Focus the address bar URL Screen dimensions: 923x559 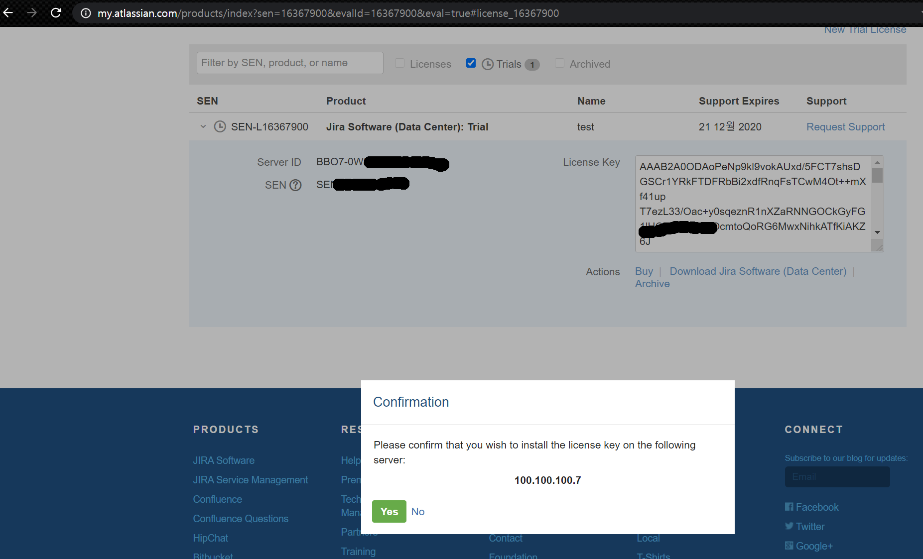pyautogui.click(x=328, y=13)
